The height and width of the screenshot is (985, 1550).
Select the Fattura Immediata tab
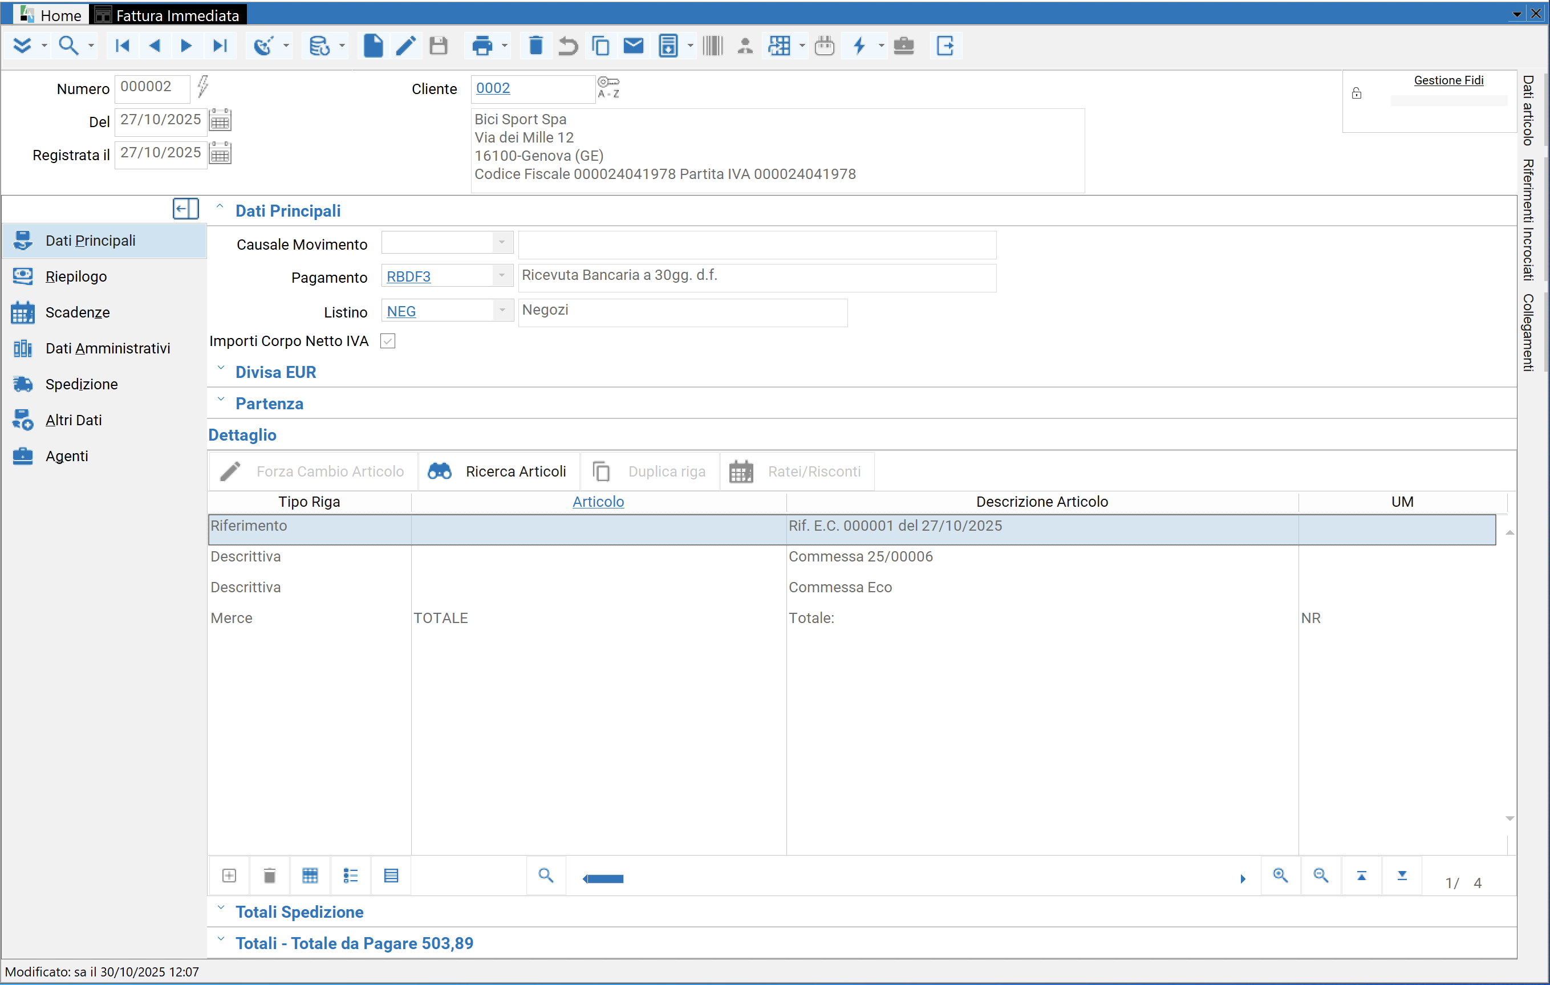(168, 14)
